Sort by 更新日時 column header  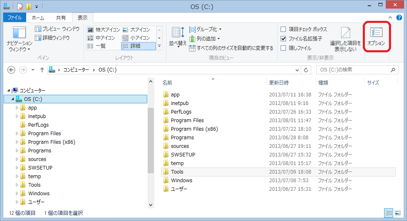point(279,83)
